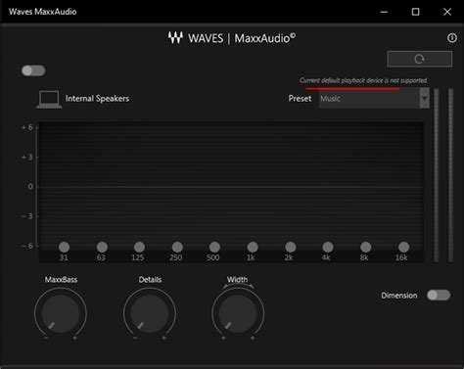Image resolution: width=464 pixels, height=369 pixels.
Task: Click the 1k equalizer handle
Action: [253, 248]
